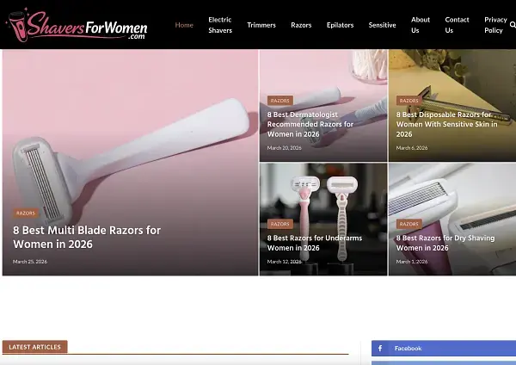Select Trimmers in the navigation bar

tap(261, 25)
